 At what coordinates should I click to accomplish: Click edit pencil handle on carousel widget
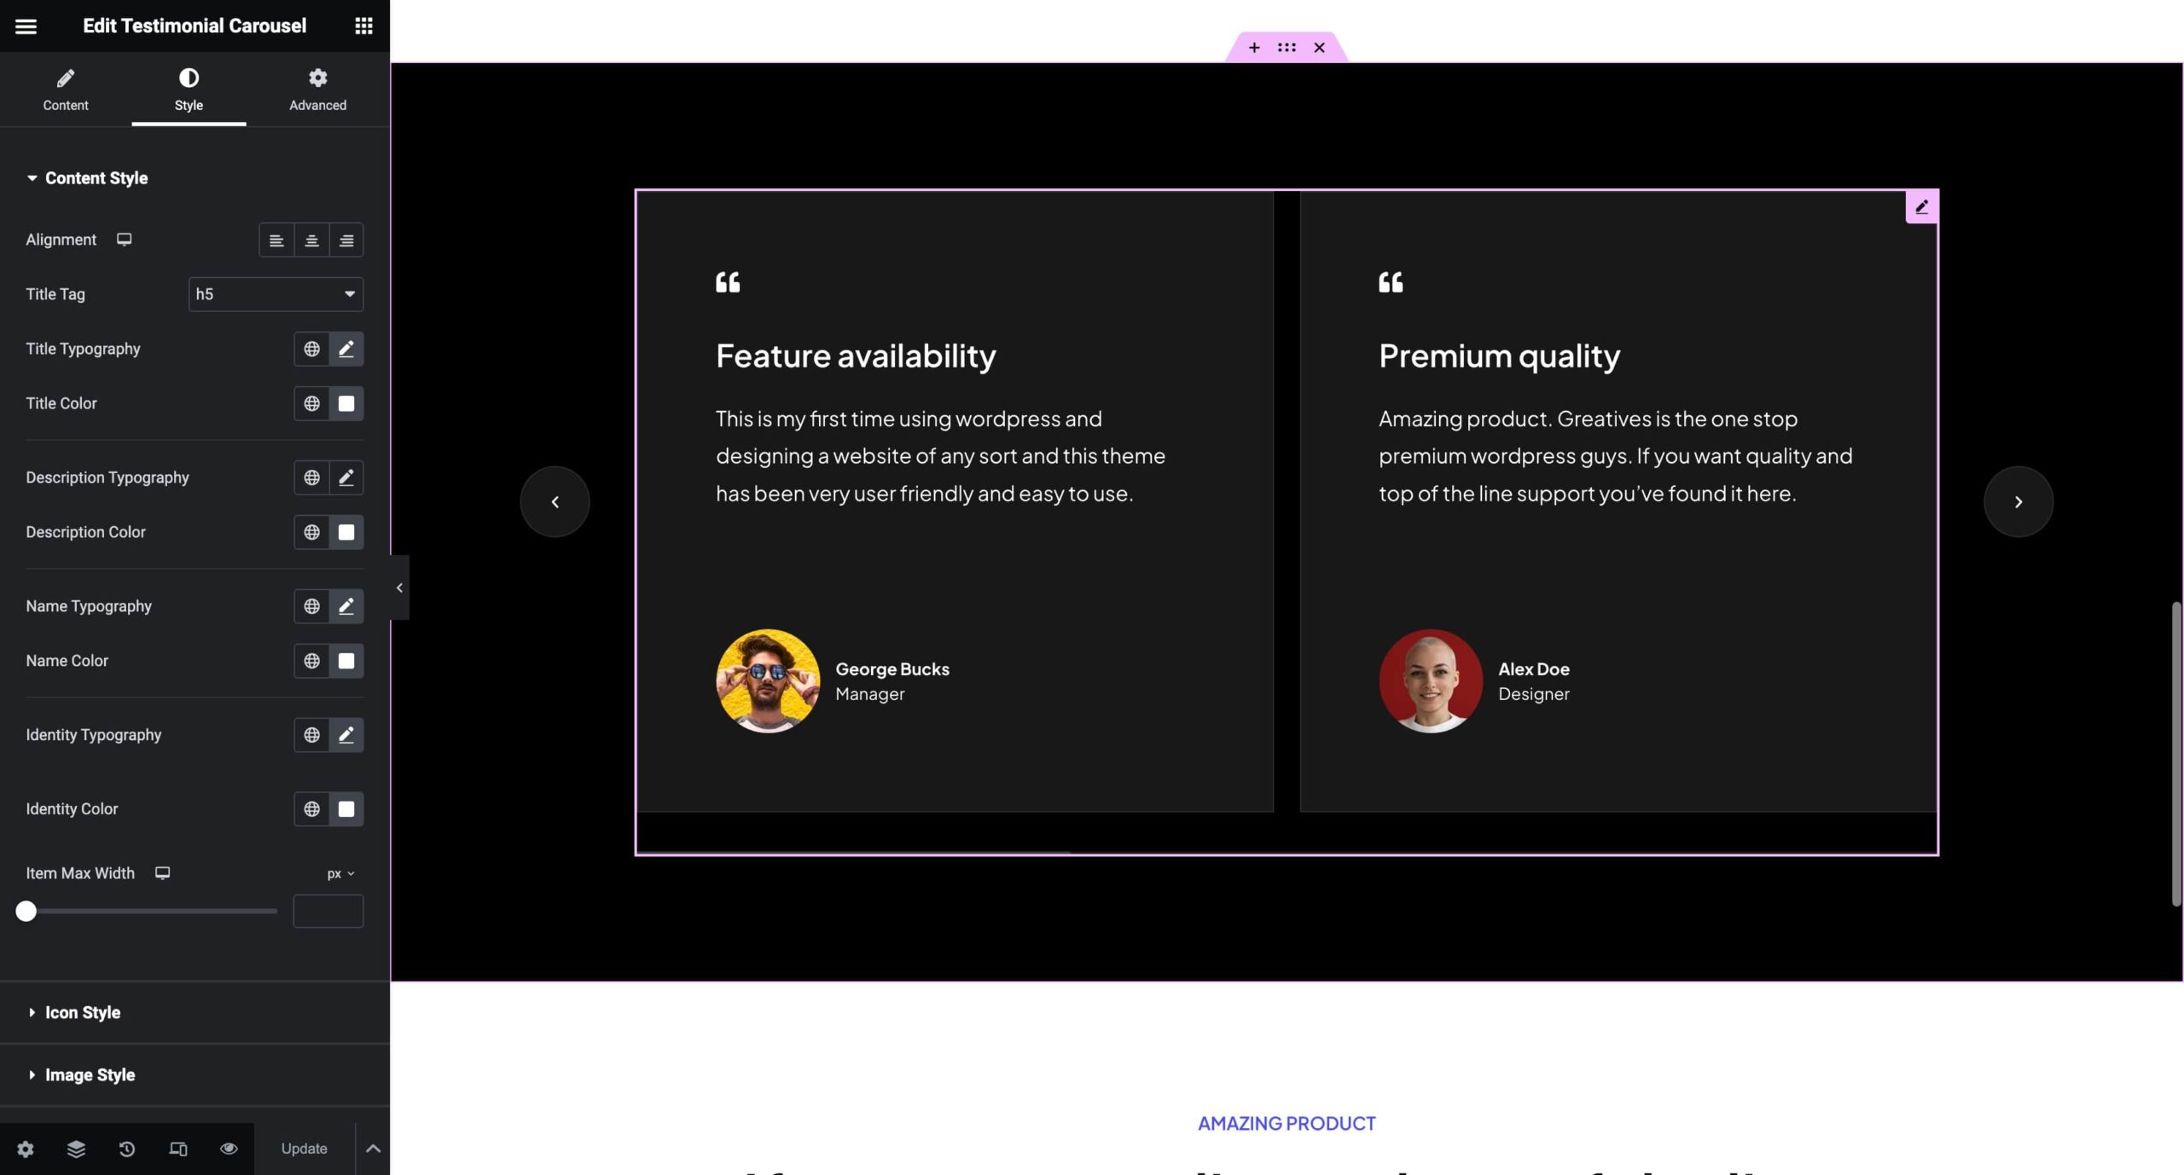click(x=1921, y=207)
